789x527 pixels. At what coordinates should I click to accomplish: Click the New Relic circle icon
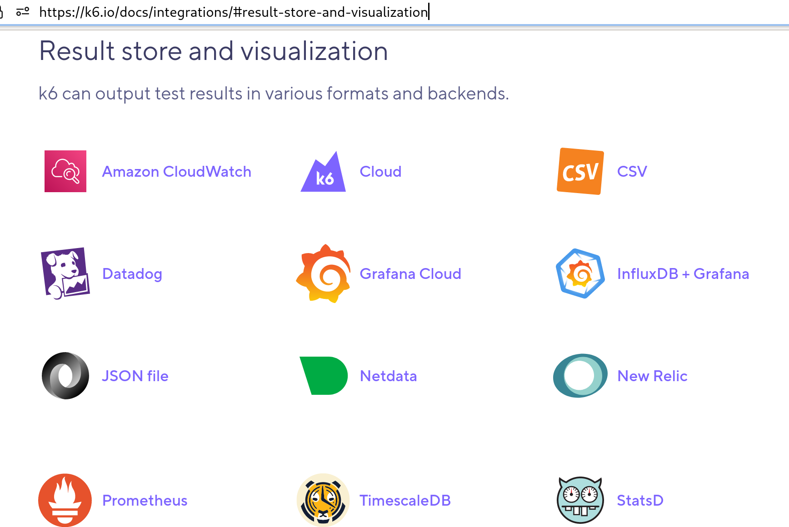click(x=580, y=376)
